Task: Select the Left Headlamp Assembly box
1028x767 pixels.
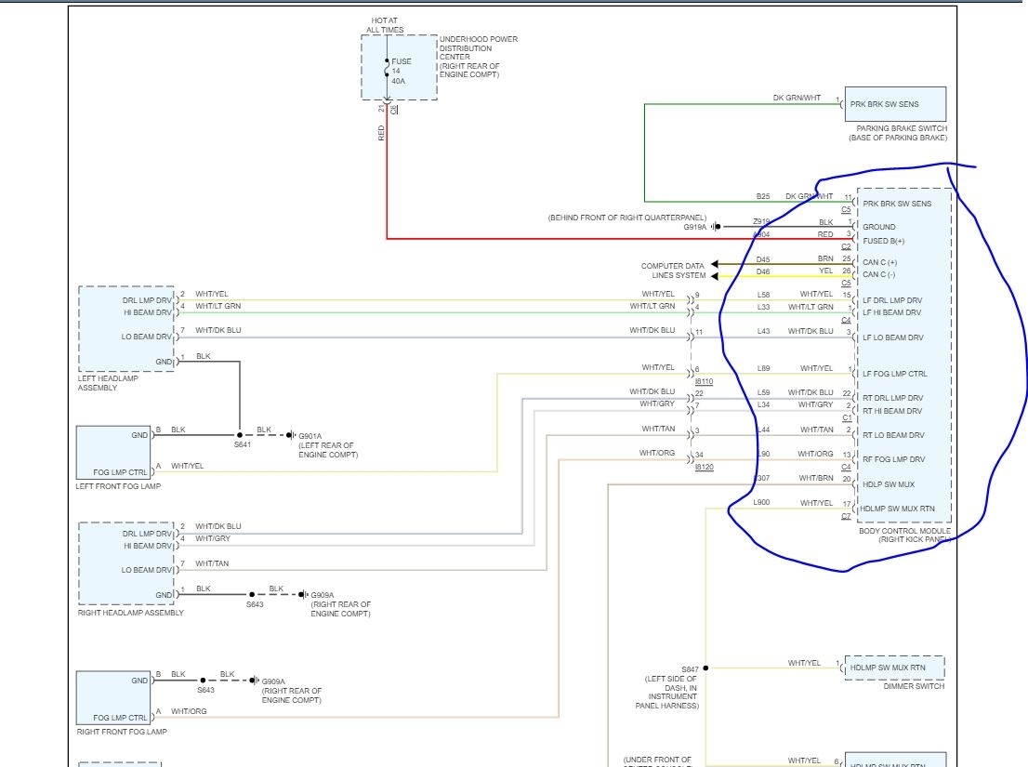Action: click(x=125, y=329)
